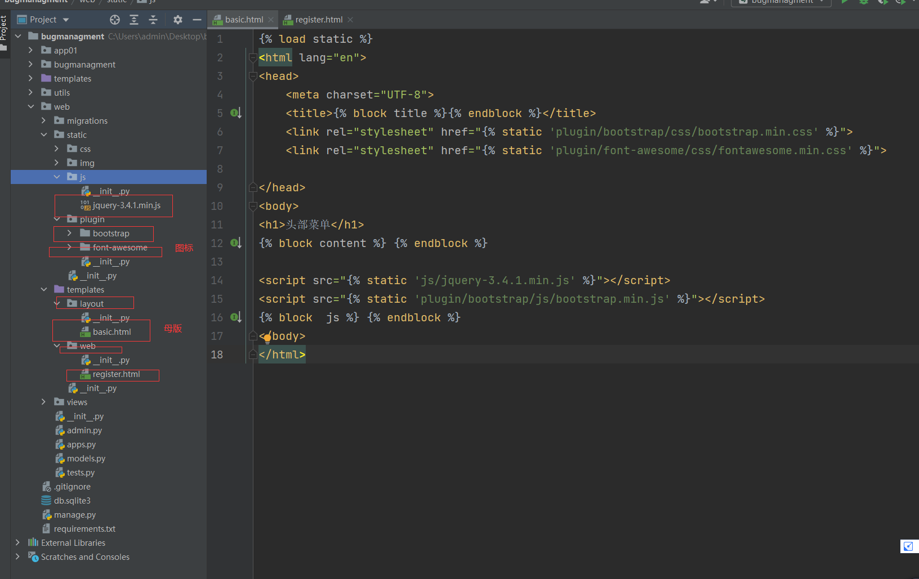Expand the bootstrap plugin folder
This screenshot has height=579, width=919.
[70, 234]
